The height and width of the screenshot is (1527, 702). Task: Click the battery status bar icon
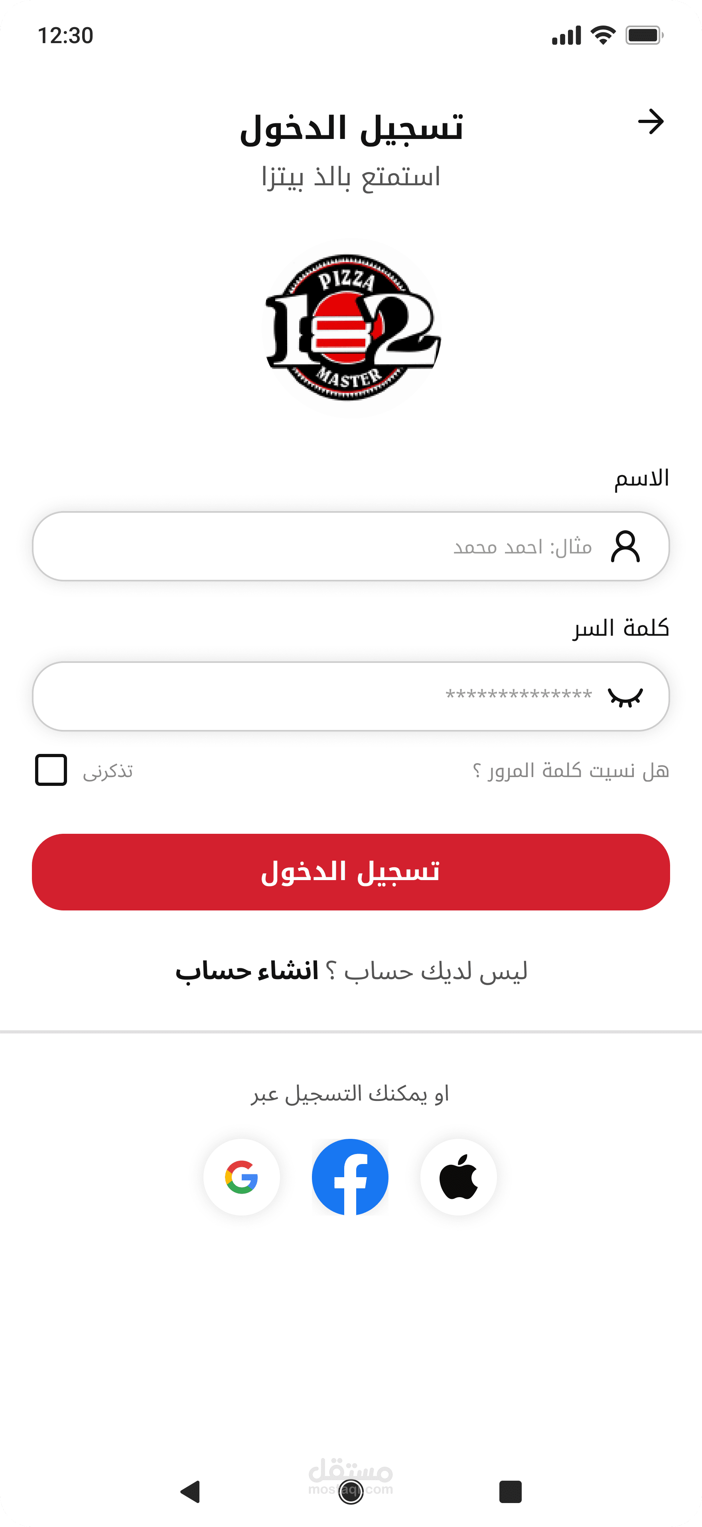(x=645, y=35)
